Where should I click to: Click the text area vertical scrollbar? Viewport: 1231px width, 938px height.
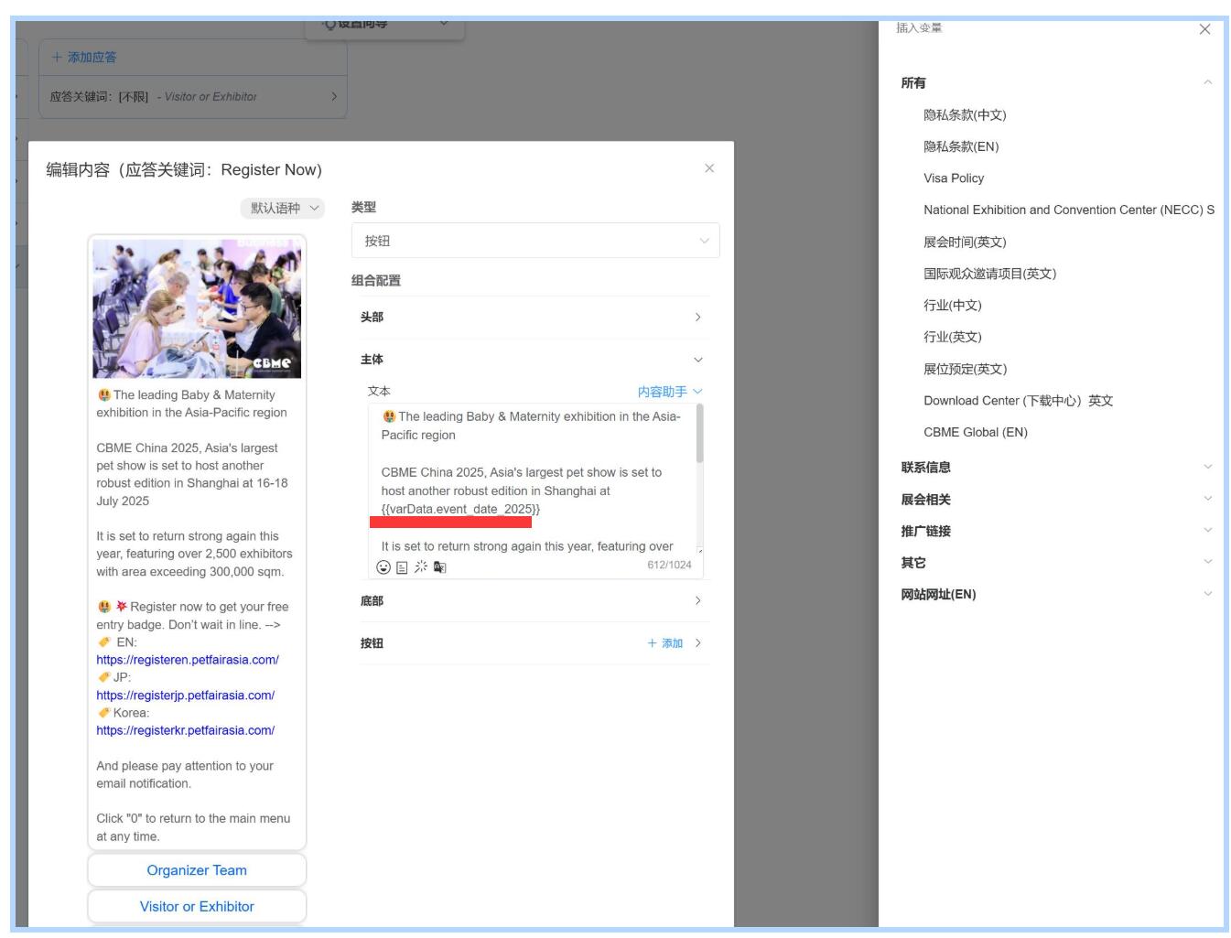700,434
